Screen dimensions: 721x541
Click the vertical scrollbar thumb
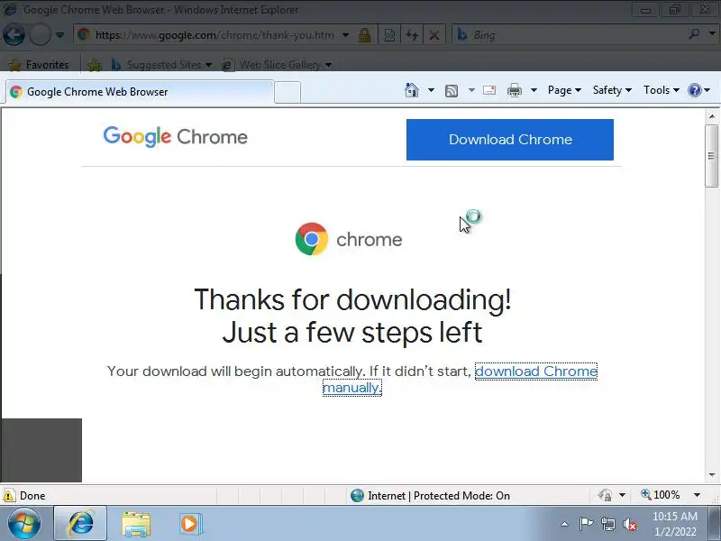tap(712, 156)
